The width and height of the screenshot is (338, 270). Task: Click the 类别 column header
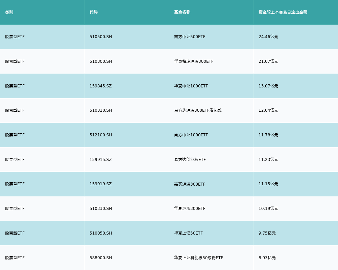(x=9, y=12)
